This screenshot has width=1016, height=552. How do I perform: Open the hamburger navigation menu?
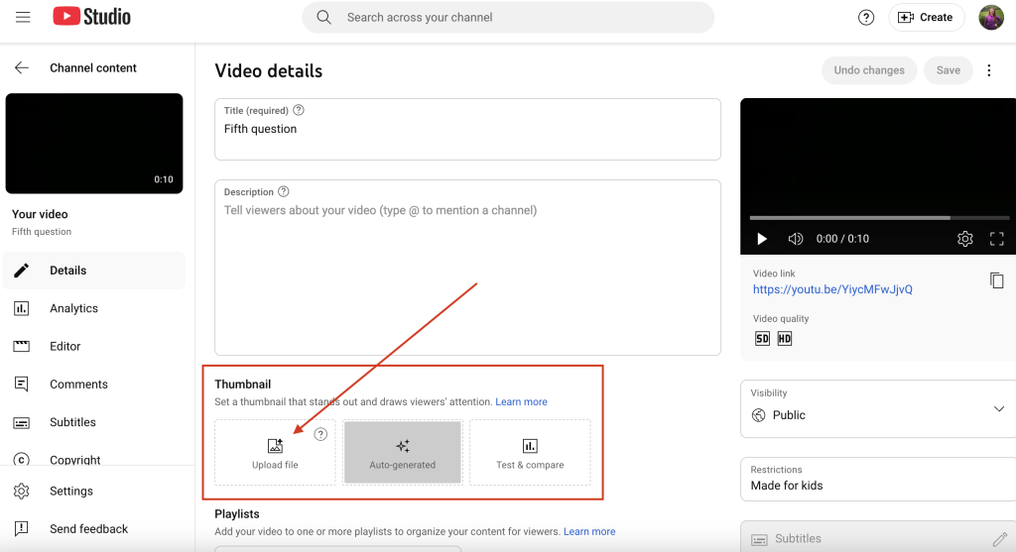click(23, 17)
